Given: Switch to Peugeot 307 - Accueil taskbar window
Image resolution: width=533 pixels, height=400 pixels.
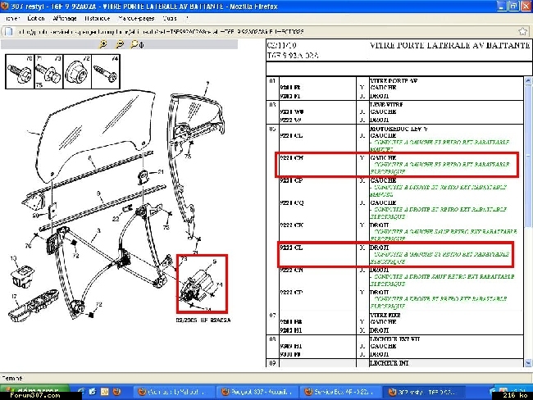Looking at the screenshot, I should [257, 392].
